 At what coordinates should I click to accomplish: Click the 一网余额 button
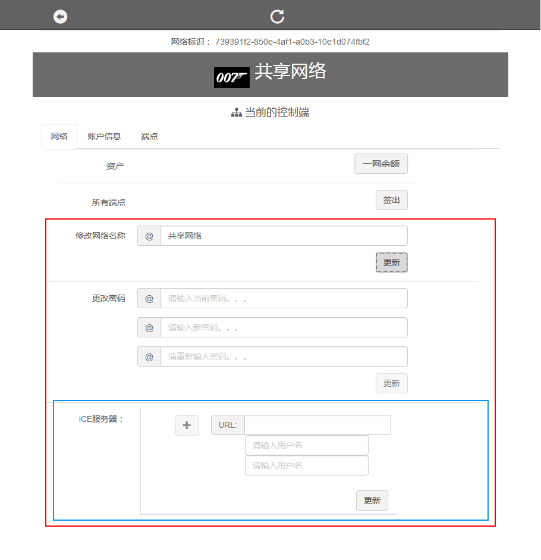381,164
